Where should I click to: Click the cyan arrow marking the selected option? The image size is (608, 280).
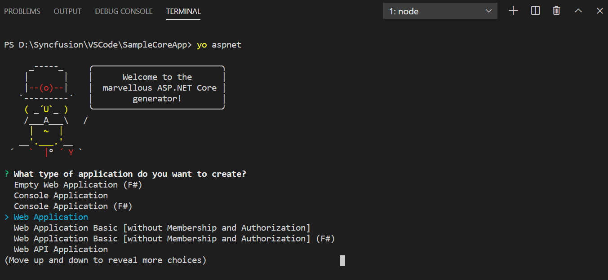pyautogui.click(x=6, y=217)
